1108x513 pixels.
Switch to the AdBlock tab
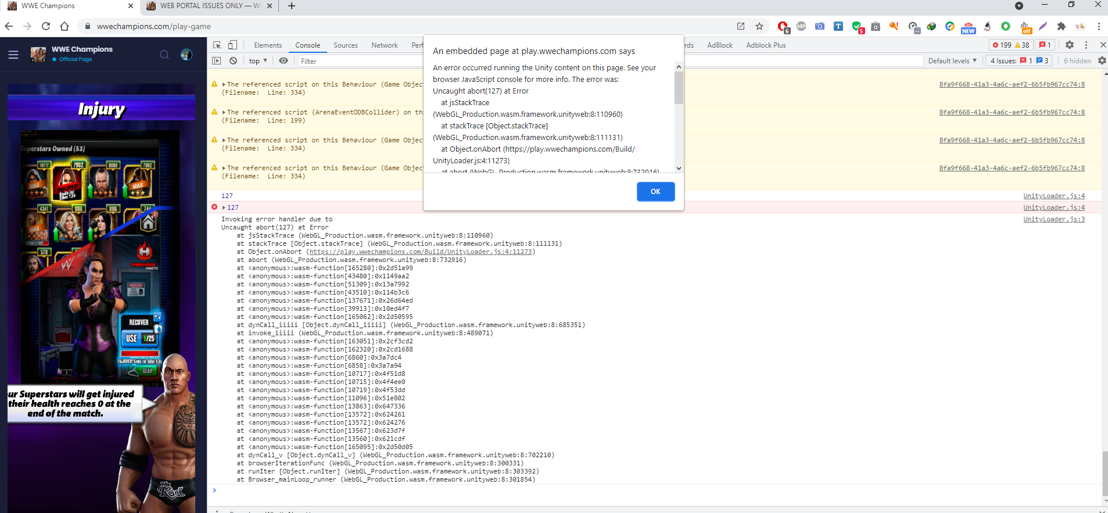coord(720,45)
